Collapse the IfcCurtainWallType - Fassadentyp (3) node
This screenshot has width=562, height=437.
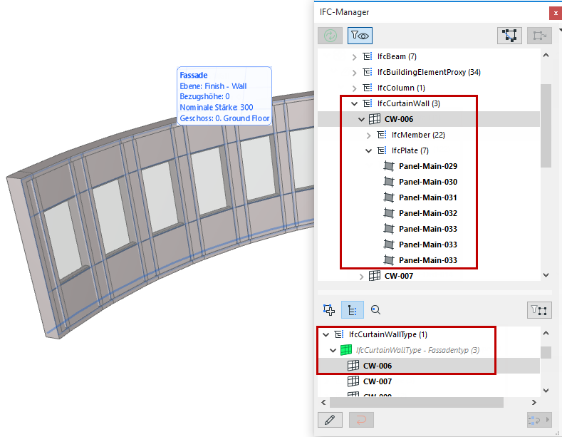click(x=333, y=350)
